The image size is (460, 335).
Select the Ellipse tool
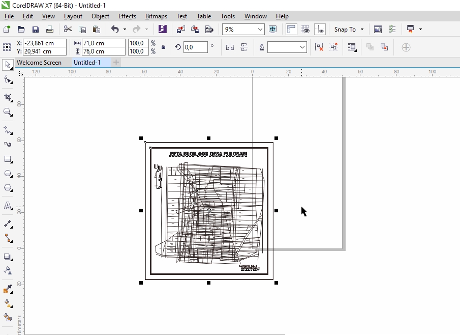click(8, 174)
